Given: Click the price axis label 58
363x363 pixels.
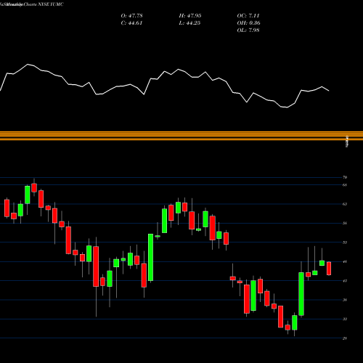Looking at the screenshot, I should [x=345, y=223].
